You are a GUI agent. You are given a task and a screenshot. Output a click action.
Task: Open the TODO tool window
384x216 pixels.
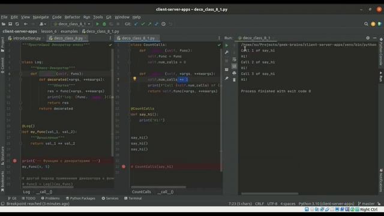[29, 199]
